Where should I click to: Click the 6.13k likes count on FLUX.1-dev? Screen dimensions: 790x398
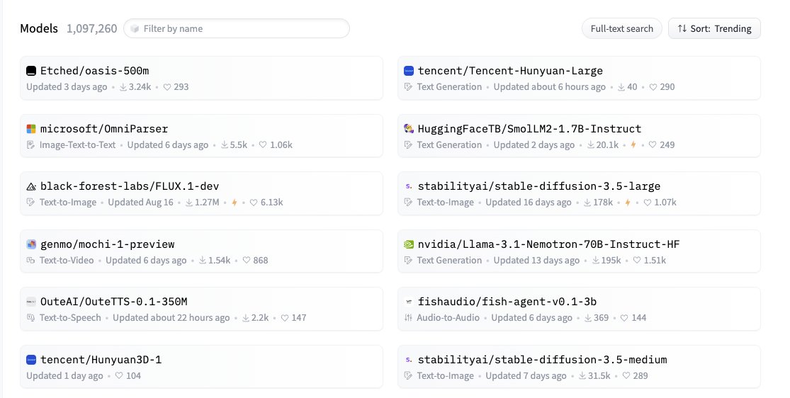point(271,203)
